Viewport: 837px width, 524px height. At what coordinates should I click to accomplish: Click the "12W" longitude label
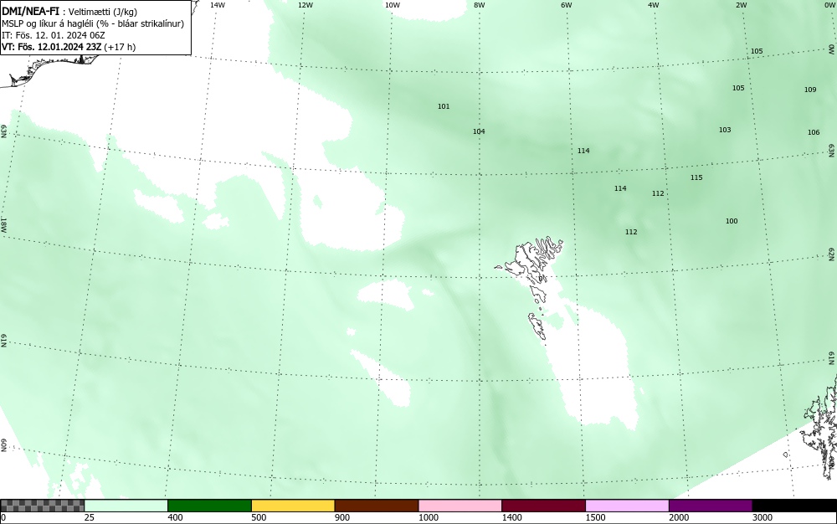coord(305,5)
